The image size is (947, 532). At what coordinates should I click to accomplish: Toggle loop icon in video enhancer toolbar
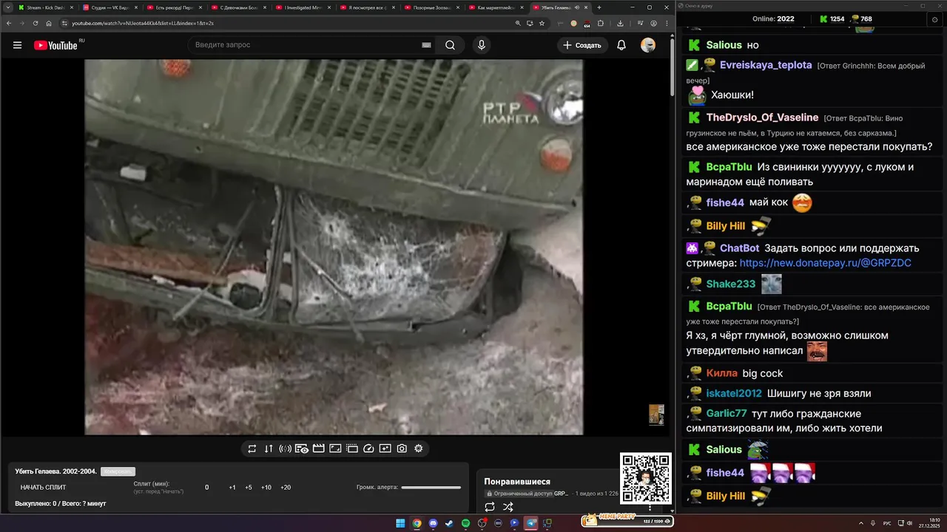tap(252, 449)
